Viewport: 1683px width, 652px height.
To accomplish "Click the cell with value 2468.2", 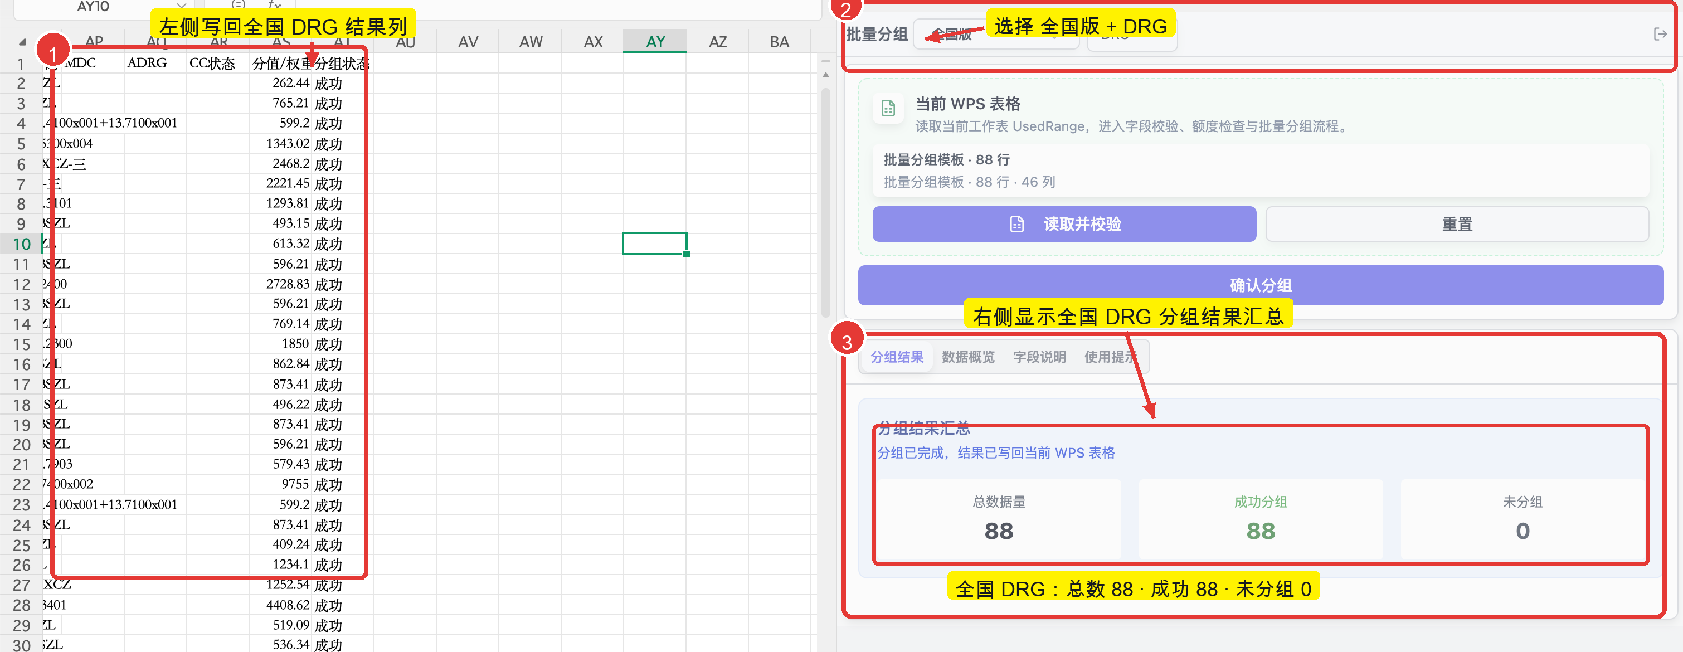I will 280,163.
